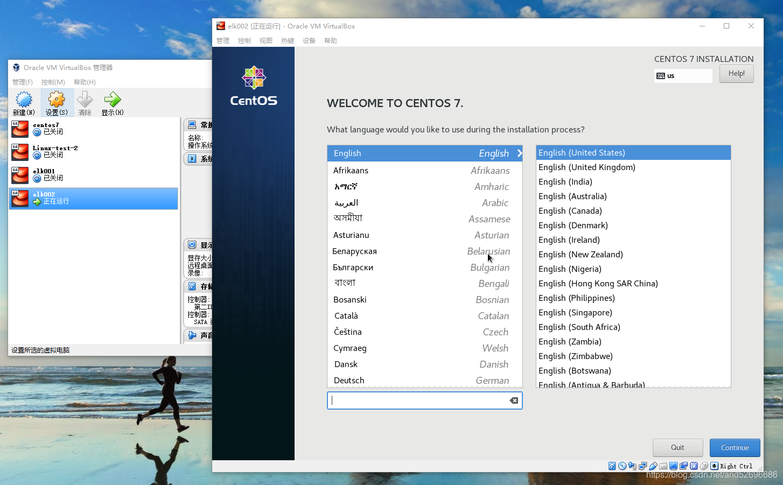
Task: Click the elk002 VM icon in the Manager list
Action: coord(20,198)
